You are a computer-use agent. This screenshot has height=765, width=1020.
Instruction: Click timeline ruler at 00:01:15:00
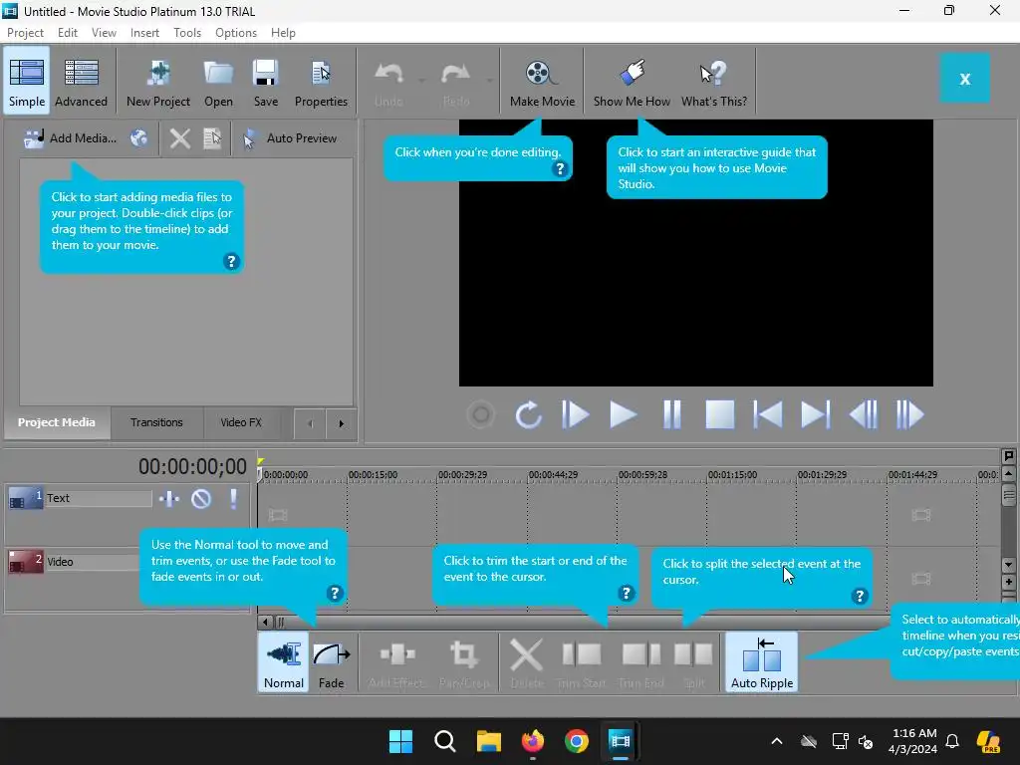tap(732, 475)
